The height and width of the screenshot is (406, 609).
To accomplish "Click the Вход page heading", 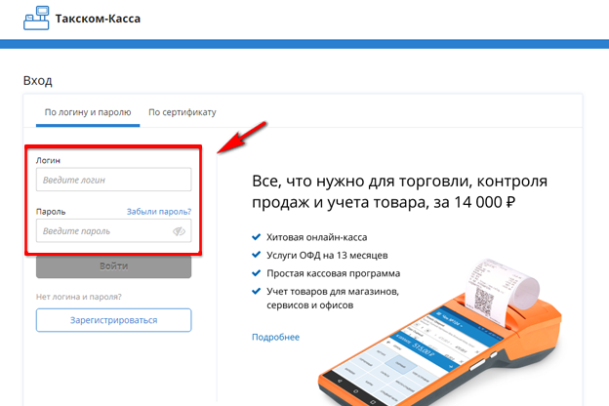I will point(38,81).
